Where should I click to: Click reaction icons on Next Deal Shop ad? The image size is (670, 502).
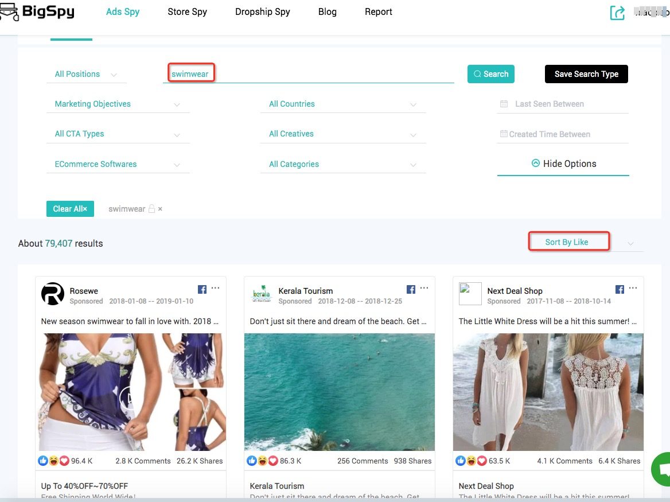coord(471,461)
